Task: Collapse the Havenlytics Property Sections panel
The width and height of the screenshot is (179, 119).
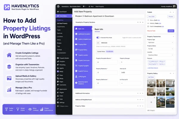Action: tap(143, 22)
